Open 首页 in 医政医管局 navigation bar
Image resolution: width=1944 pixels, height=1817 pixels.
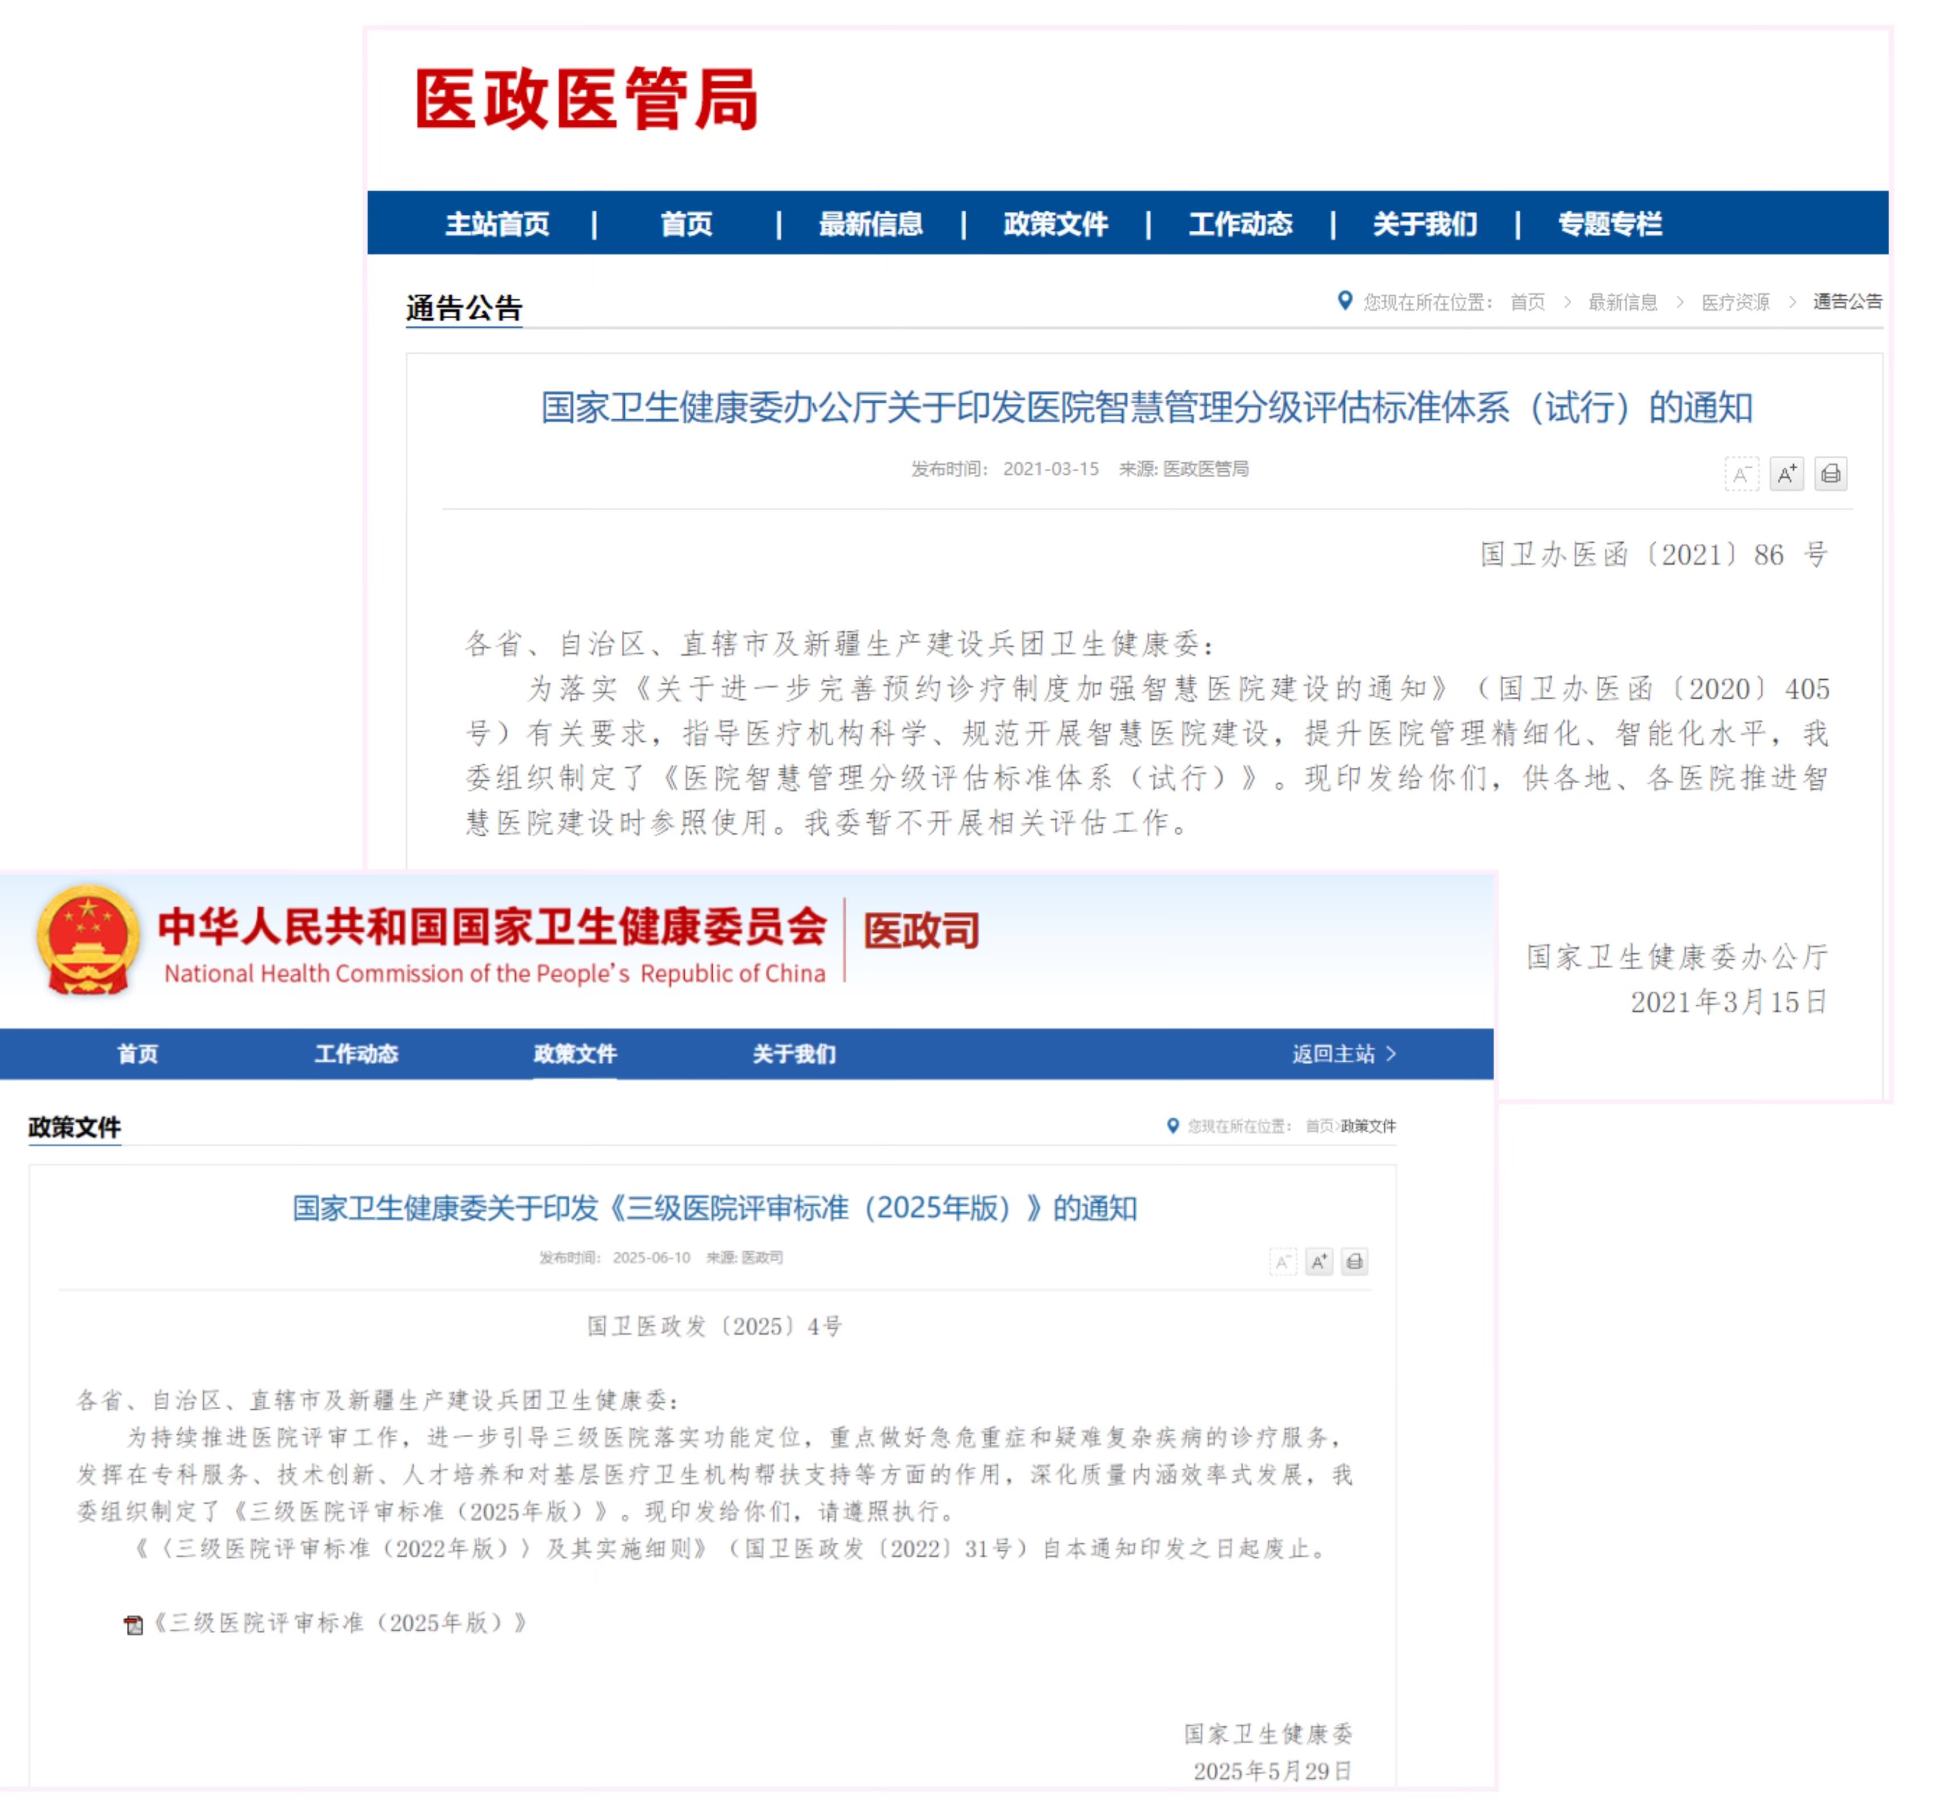[x=686, y=224]
